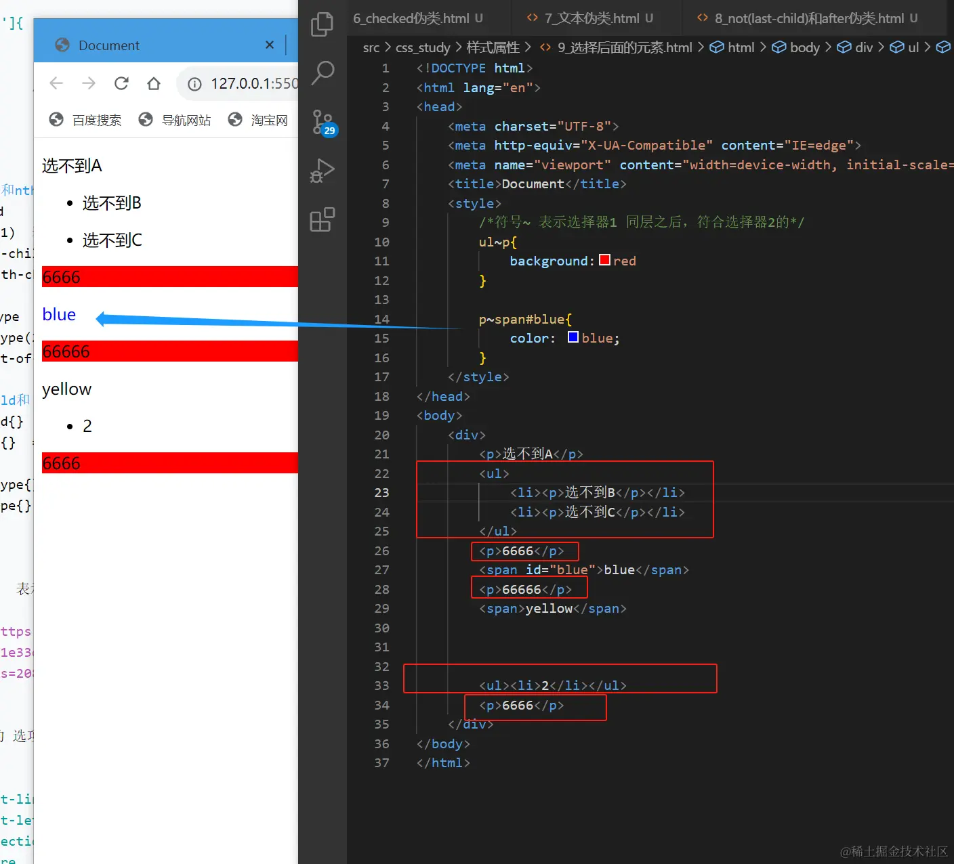Open the Run and Debug view
954x864 pixels.
click(323, 171)
